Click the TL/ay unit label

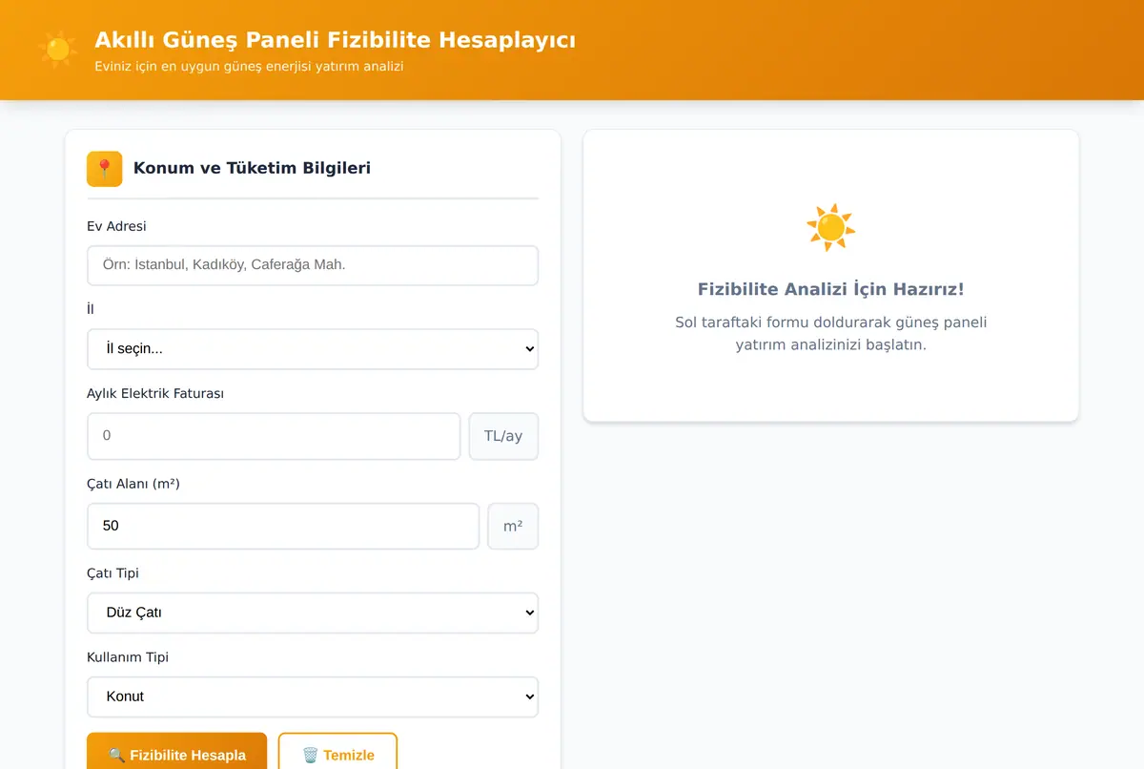[503, 436]
